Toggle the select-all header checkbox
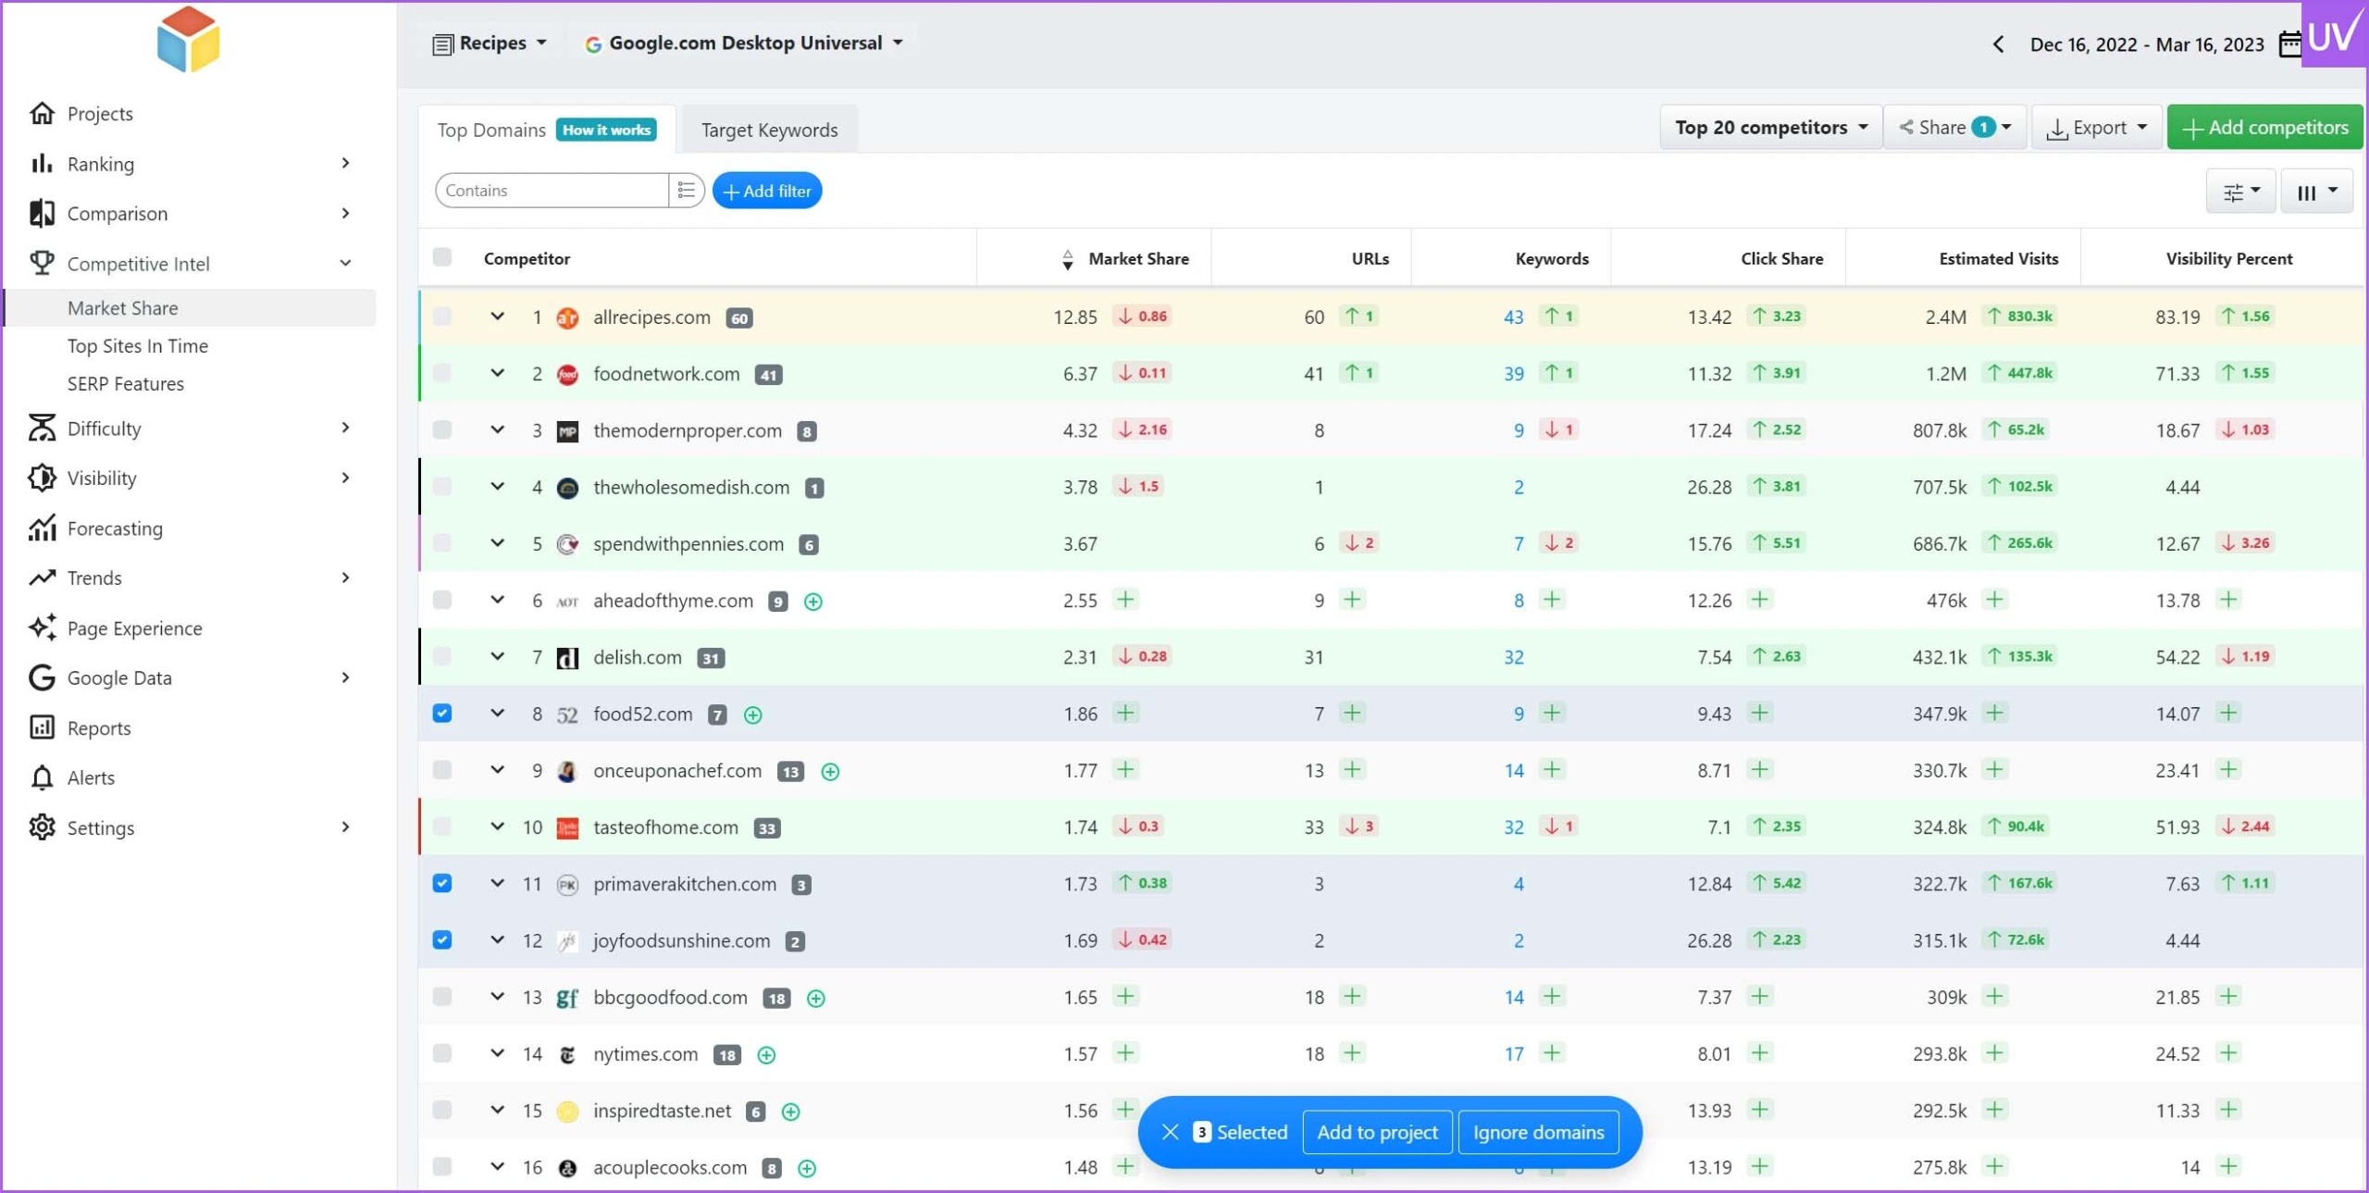This screenshot has width=2369, height=1193. (x=442, y=257)
